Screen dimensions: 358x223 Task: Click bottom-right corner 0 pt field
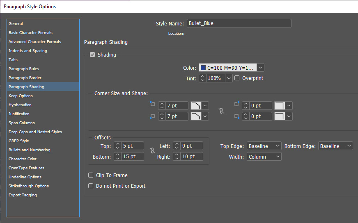click(261, 116)
